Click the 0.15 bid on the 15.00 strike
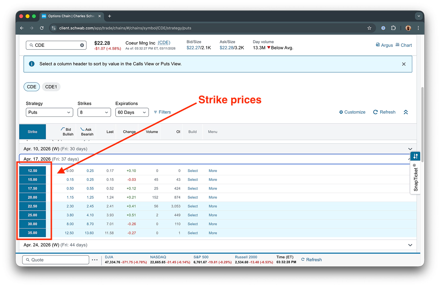 [70, 180]
